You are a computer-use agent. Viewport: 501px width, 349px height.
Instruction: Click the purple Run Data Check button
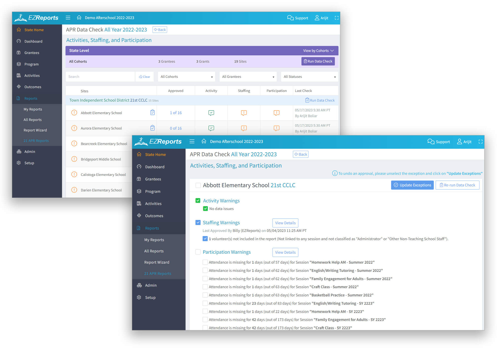tap(318, 61)
